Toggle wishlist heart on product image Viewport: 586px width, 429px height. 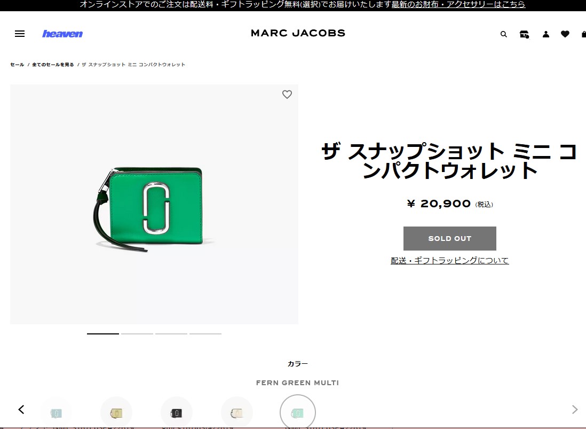[287, 95]
